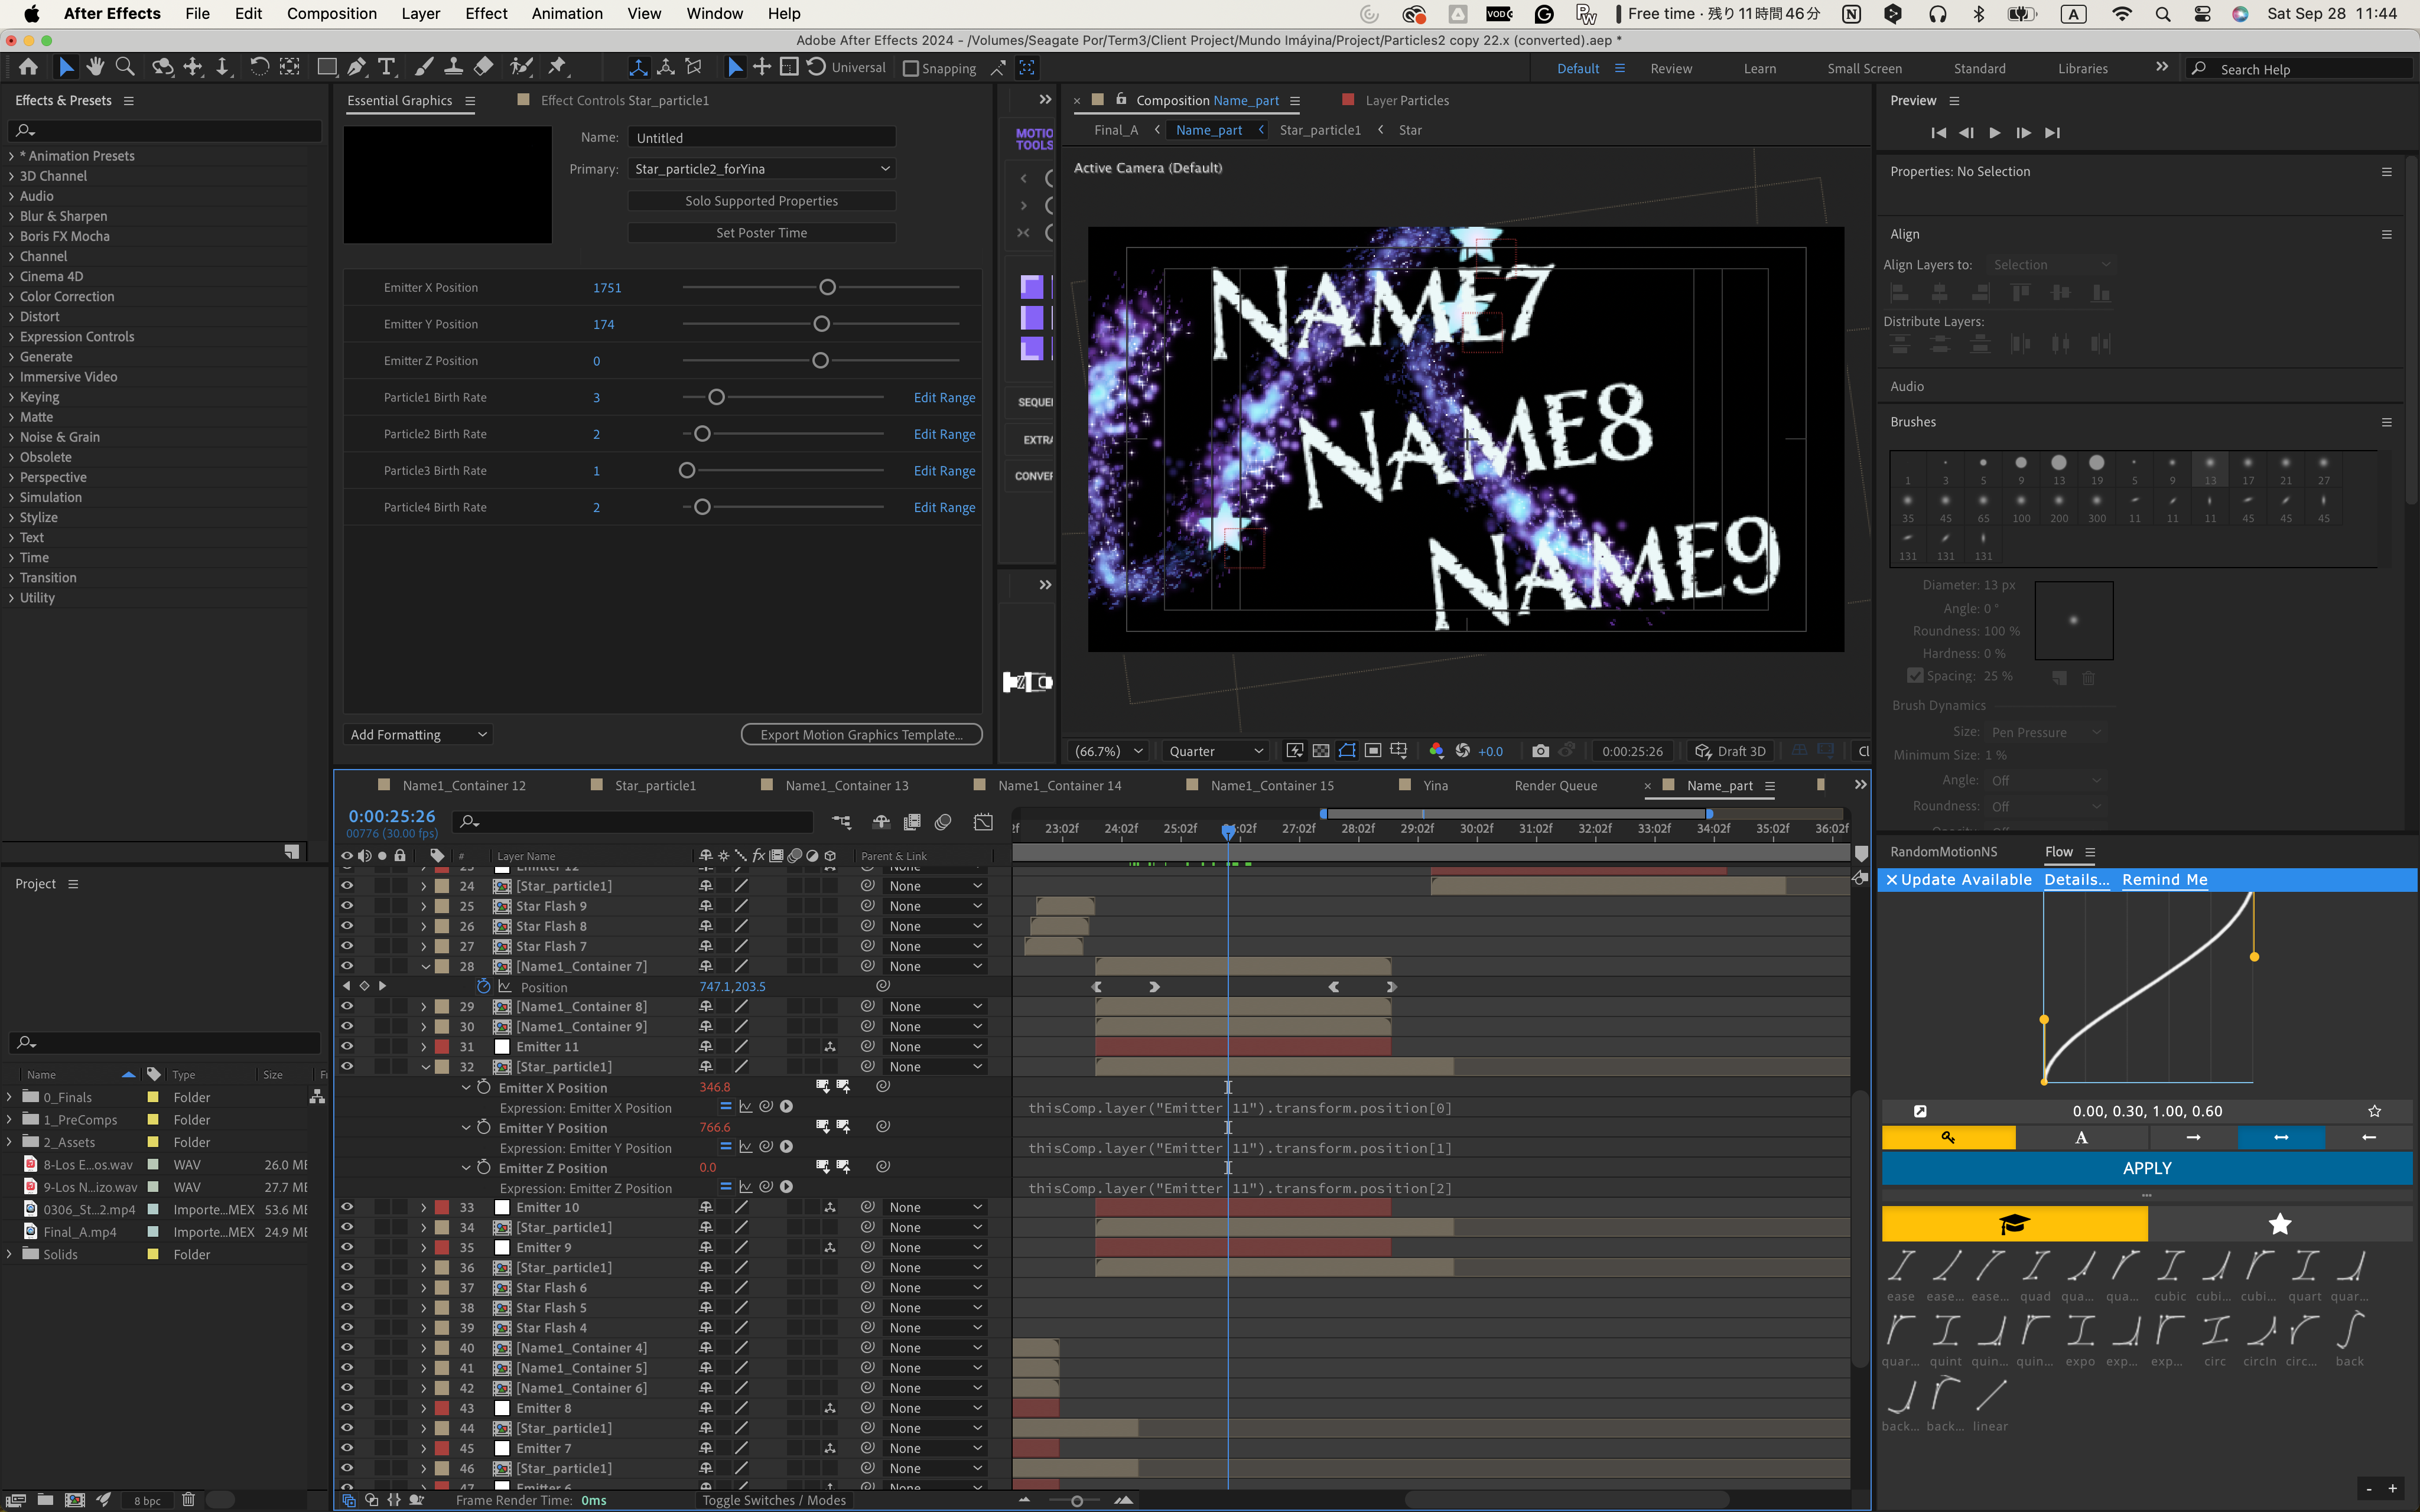Take snapshot with camera icon
Viewport: 2420px width, 1512px height.
tap(1540, 751)
